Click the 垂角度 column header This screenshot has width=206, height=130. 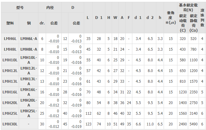171,17
